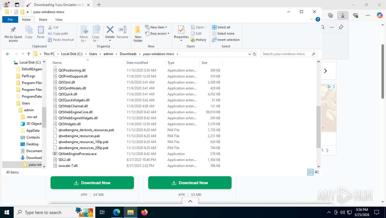The image size is (386, 218).
Task: Open Quick Access Toolbar customize arrow
Action: [x=28, y=12]
